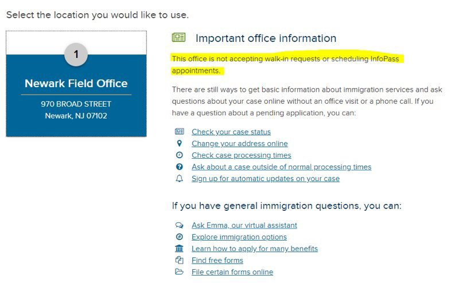Click the chat bubbles Emma icon
The image size is (459, 283).
[180, 225]
